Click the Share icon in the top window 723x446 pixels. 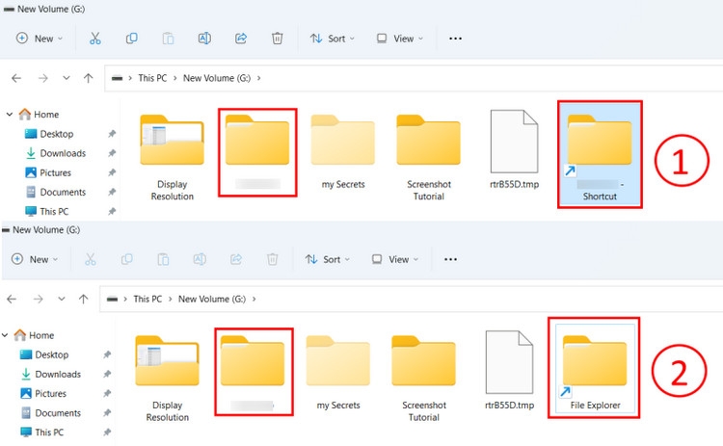[x=241, y=39]
